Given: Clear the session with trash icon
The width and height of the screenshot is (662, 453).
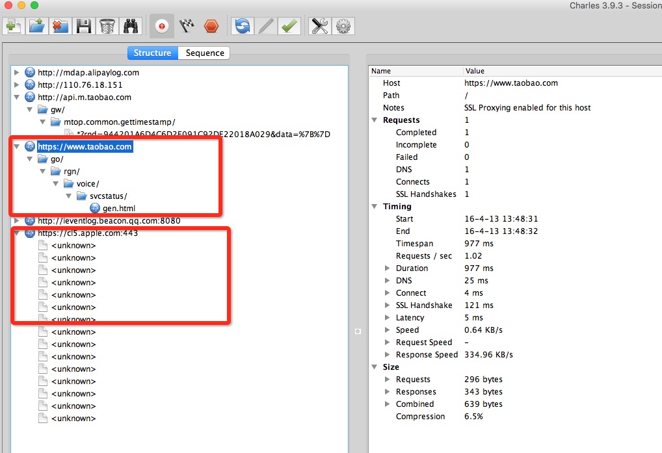Looking at the screenshot, I should pos(107,26).
